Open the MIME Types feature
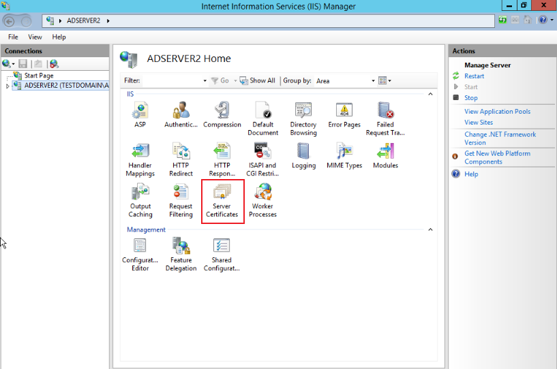 [344, 155]
